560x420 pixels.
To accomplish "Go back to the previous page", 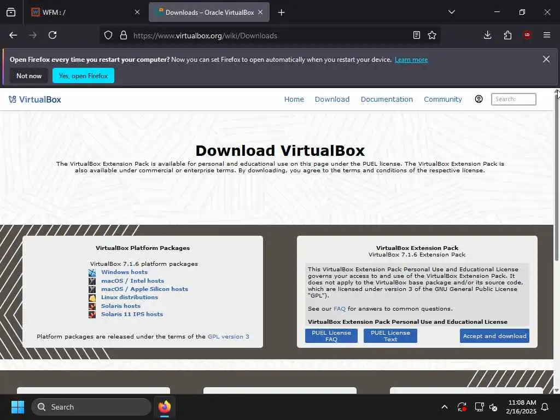I will coord(13,35).
